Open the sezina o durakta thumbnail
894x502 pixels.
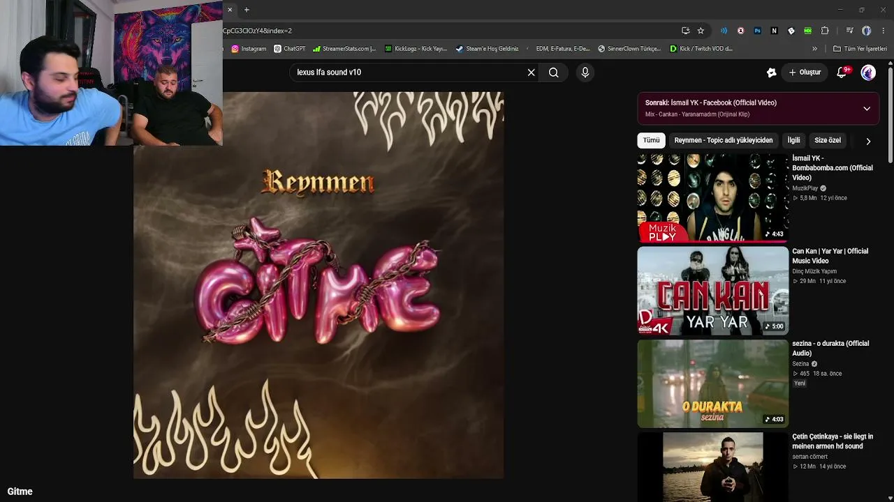pos(712,383)
